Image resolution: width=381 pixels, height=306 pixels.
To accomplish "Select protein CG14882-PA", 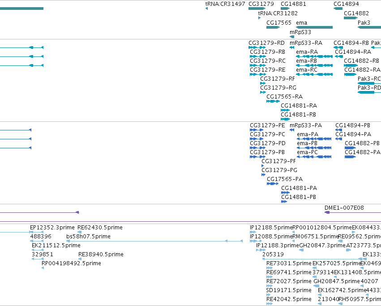I will coord(363,152).
